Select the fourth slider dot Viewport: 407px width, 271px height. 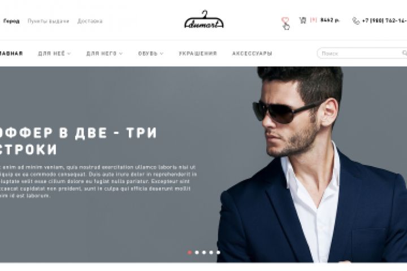pos(211,252)
